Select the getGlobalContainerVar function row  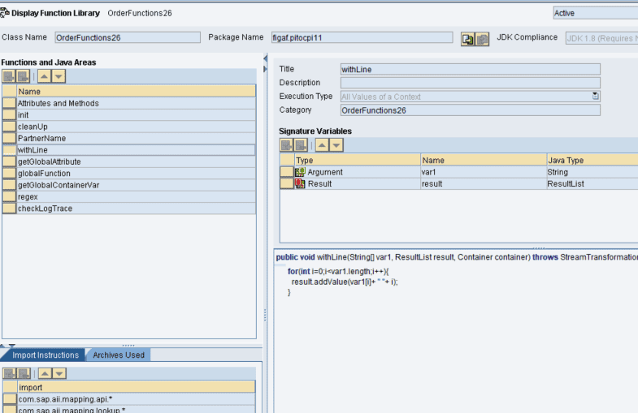tap(136, 185)
